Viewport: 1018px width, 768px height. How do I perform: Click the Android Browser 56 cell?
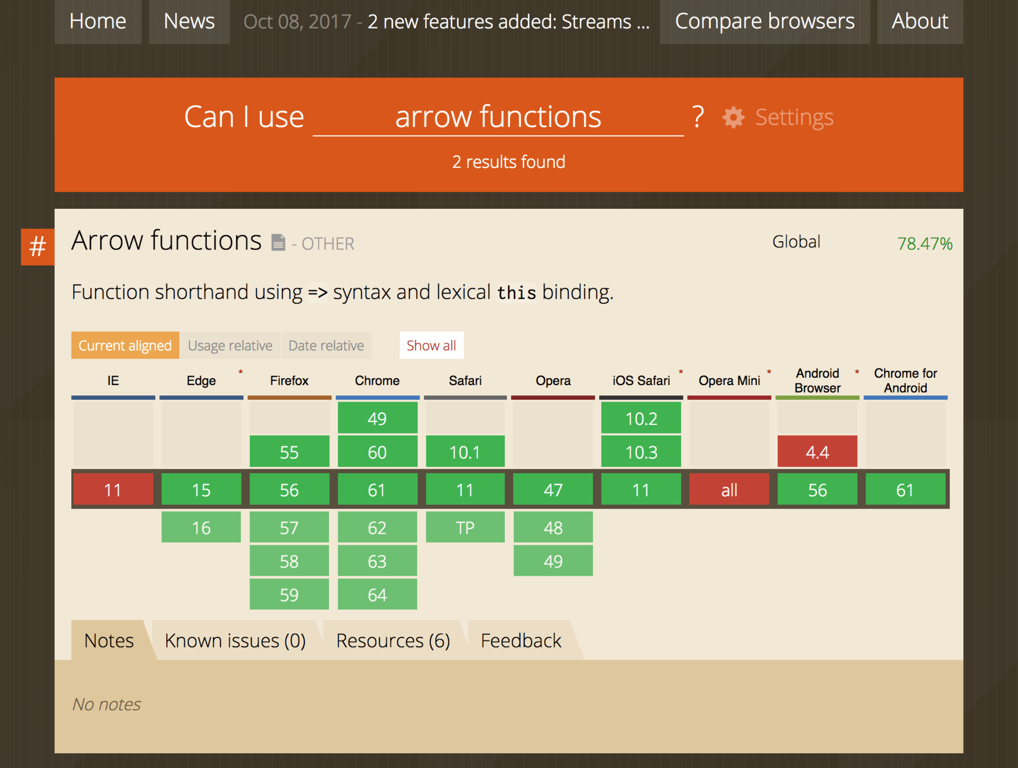(818, 490)
